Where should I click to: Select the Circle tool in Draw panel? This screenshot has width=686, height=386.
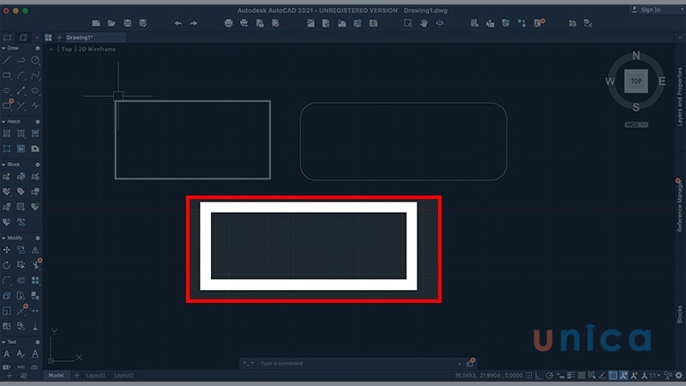coord(35,60)
